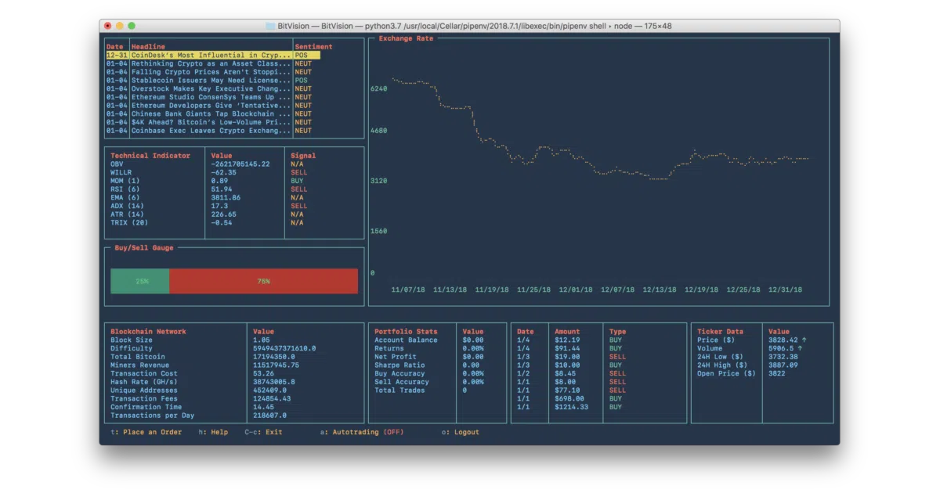Click the 'Total Trades' row label

pyautogui.click(x=399, y=390)
